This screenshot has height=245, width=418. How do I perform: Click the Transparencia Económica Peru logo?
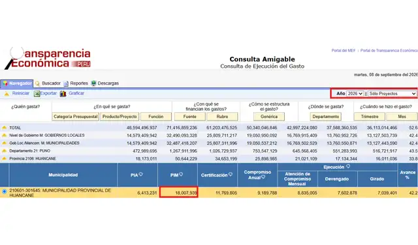click(x=48, y=58)
